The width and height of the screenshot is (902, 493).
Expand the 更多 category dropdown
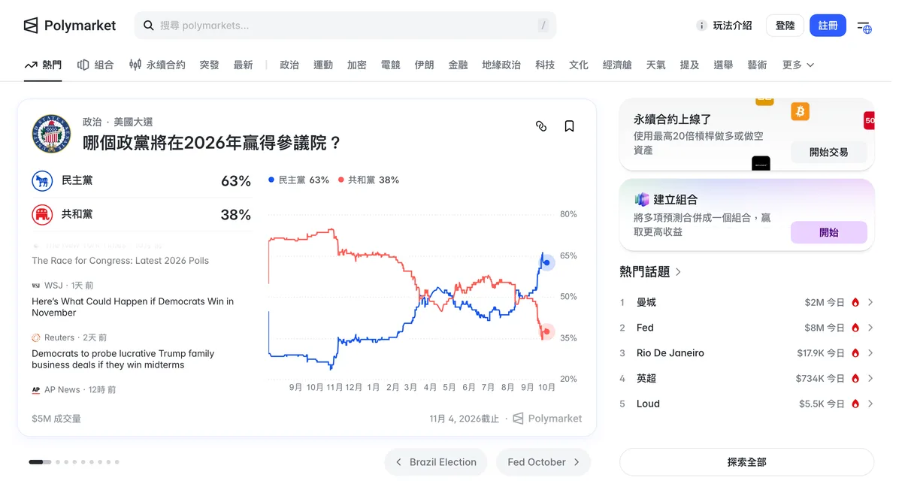click(798, 65)
